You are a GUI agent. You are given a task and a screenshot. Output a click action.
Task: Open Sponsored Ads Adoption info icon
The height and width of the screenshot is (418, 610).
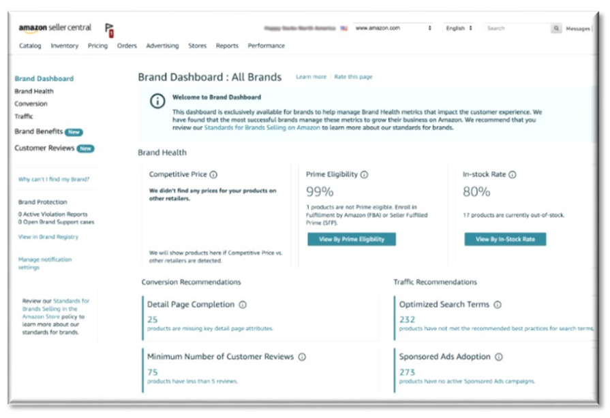(499, 357)
